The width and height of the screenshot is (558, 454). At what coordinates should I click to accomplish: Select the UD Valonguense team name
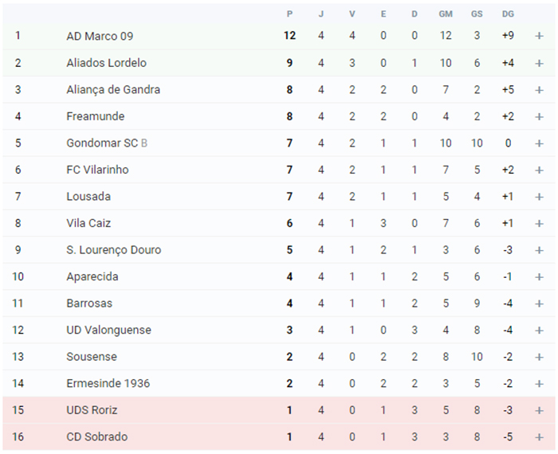[x=108, y=330]
